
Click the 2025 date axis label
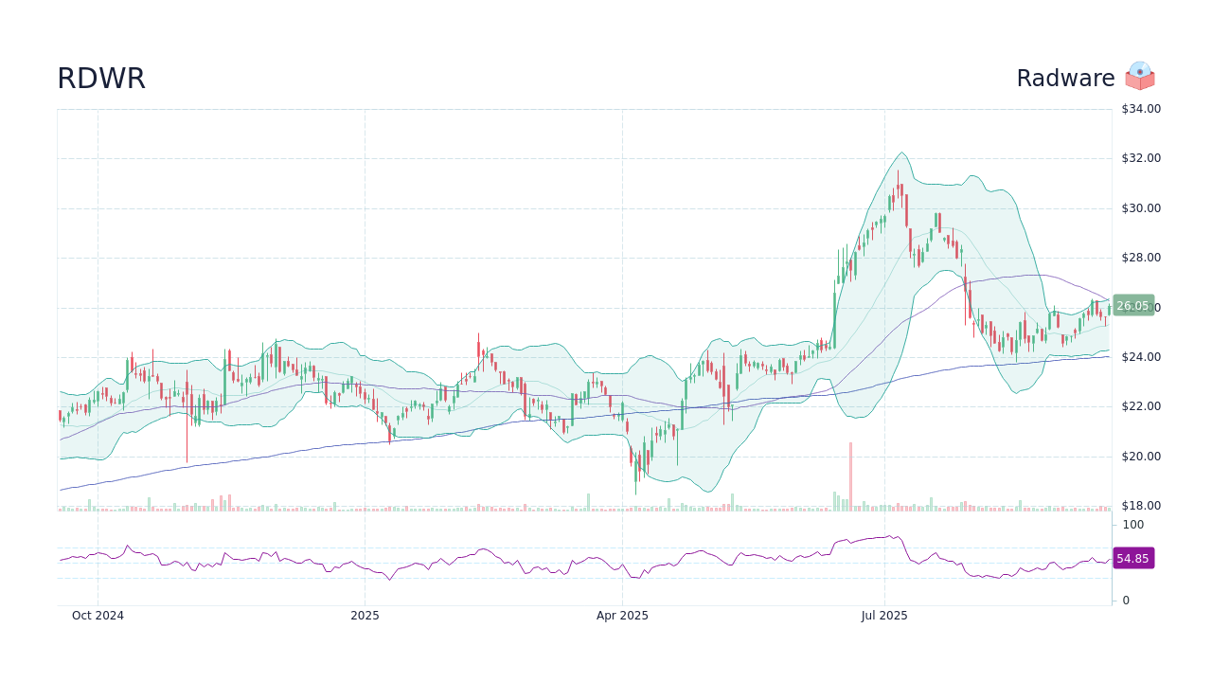click(x=365, y=616)
